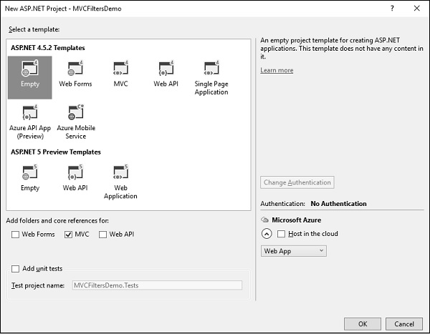The height and width of the screenshot is (334, 430).
Task: Open the Learn more link
Action: point(277,70)
